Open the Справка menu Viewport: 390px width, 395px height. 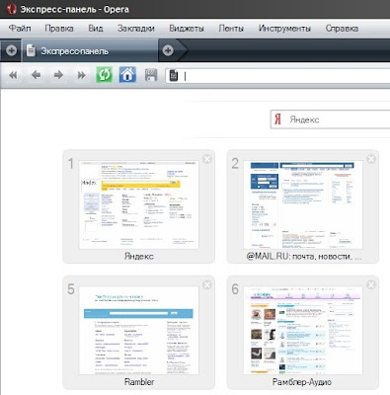(x=342, y=29)
